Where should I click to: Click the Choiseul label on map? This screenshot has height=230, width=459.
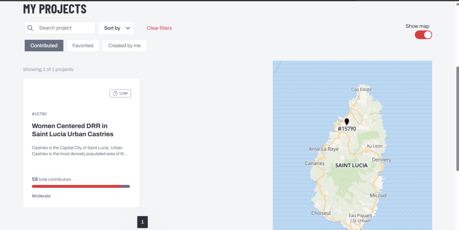tap(321, 213)
